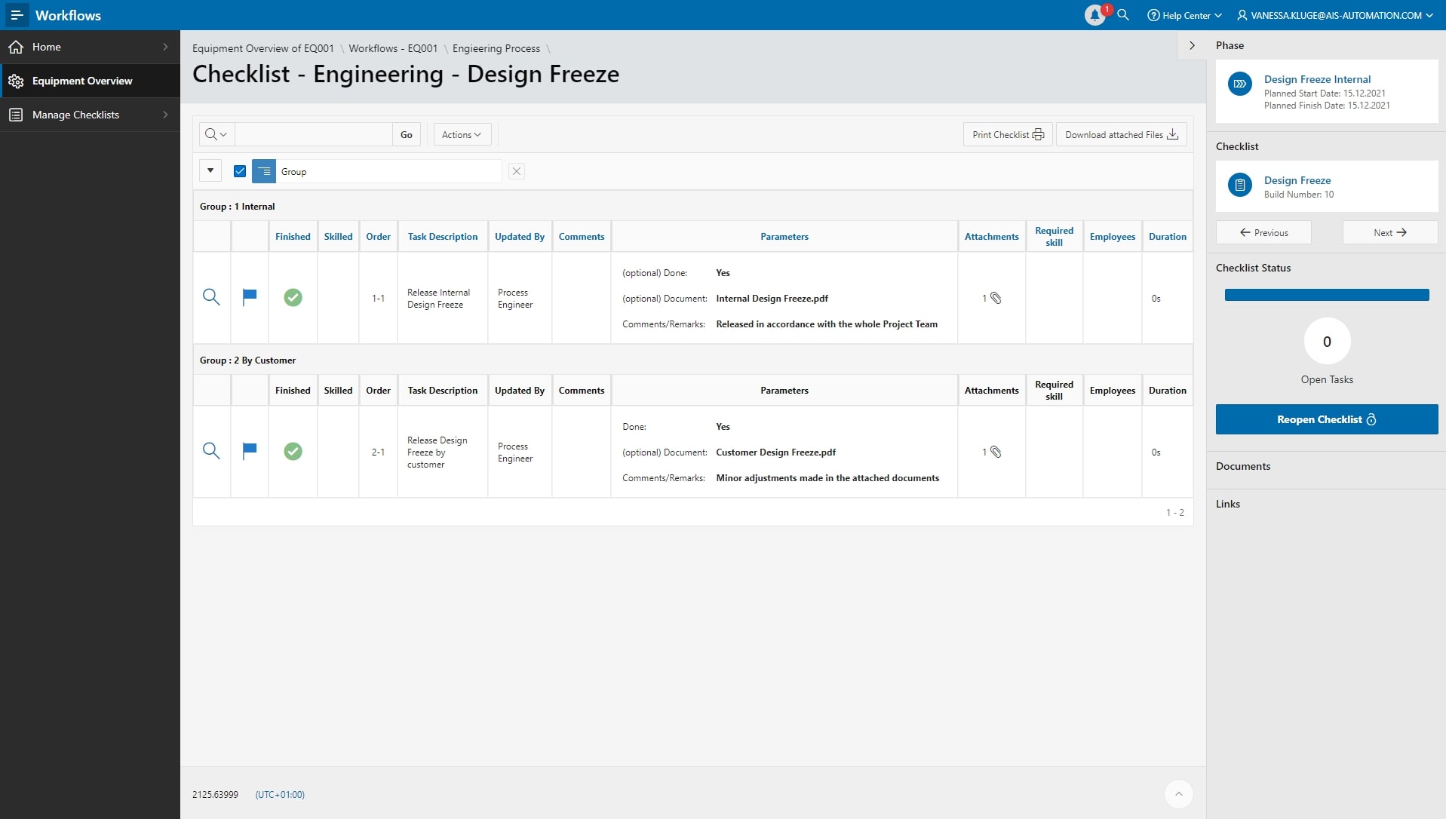This screenshot has height=819, width=1446.
Task: Click the Design Freeze checklist icon
Action: point(1239,185)
